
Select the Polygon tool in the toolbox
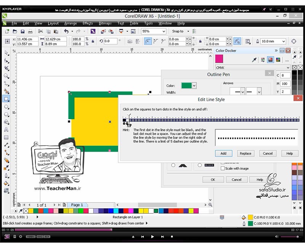point(6,114)
